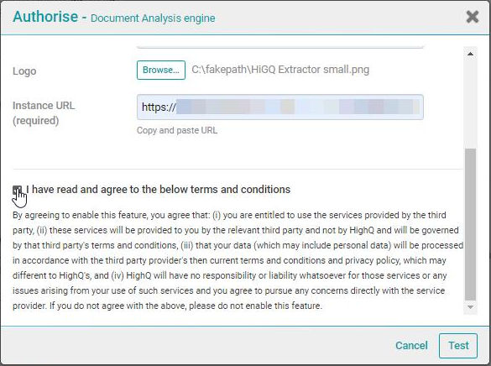Screen dimensions: 491x366
Task: Click the 'I have read and agree' label text
Action: [158, 190]
